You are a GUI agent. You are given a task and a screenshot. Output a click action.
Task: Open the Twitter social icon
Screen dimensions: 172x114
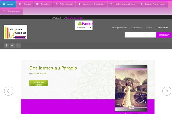pyautogui.click(x=12, y=45)
